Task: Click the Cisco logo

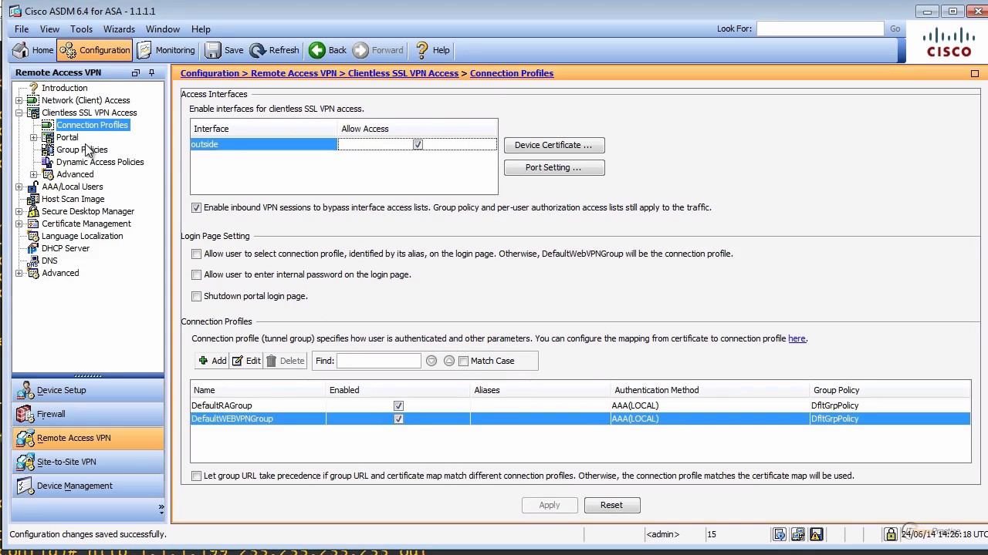Action: [949, 42]
